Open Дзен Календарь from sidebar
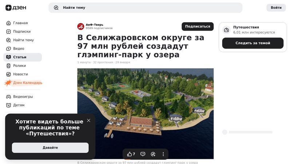This screenshot has height=164, width=291. 27,83
